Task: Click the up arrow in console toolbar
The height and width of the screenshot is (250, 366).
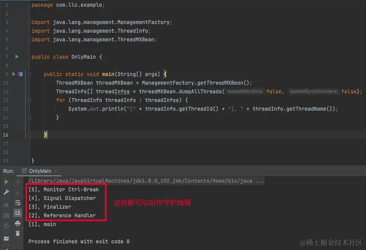Action: pos(18,182)
